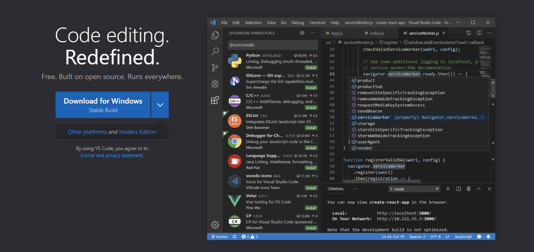Open the View menu
This screenshot has height=252, width=534.
[x=271, y=22]
